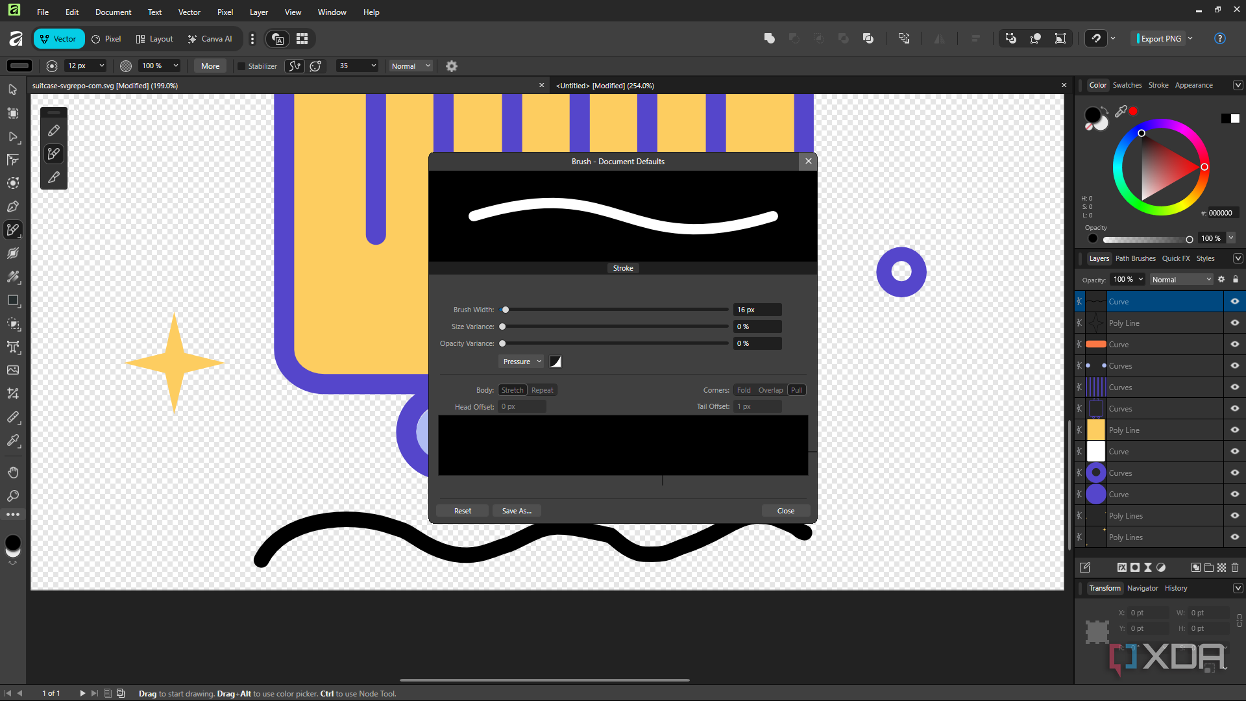This screenshot has height=701, width=1246.
Task: Open layer blend mode Normal dropdown
Action: click(1181, 280)
